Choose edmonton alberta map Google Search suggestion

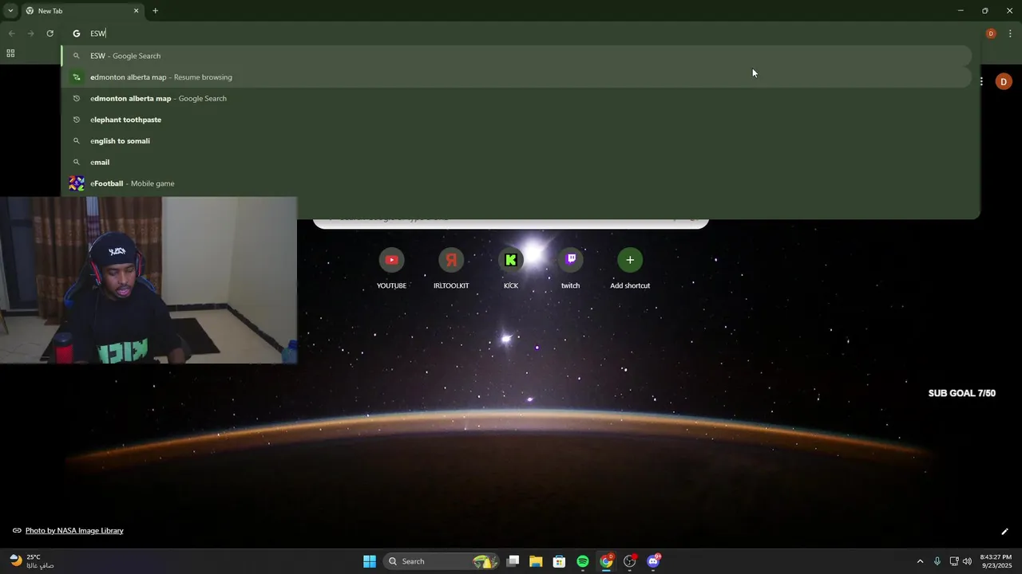click(517, 98)
